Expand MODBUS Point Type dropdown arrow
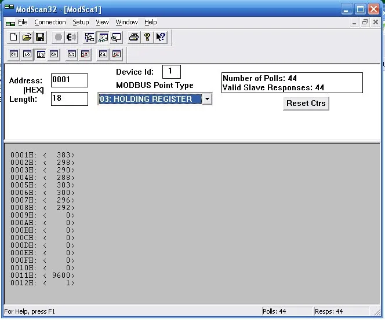This screenshot has width=385, height=320. [x=207, y=99]
